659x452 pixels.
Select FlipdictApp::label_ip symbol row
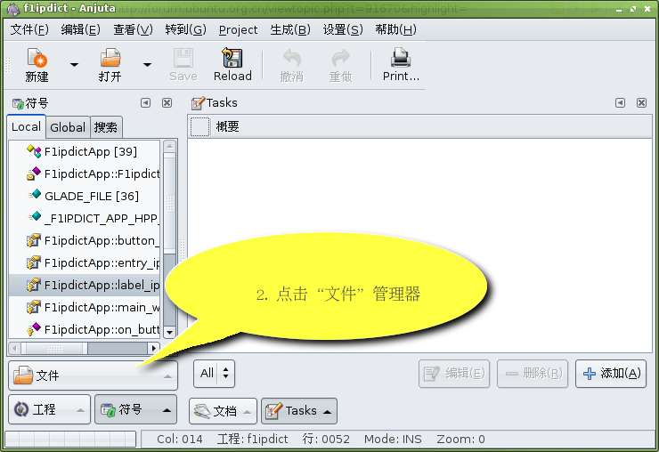point(85,285)
